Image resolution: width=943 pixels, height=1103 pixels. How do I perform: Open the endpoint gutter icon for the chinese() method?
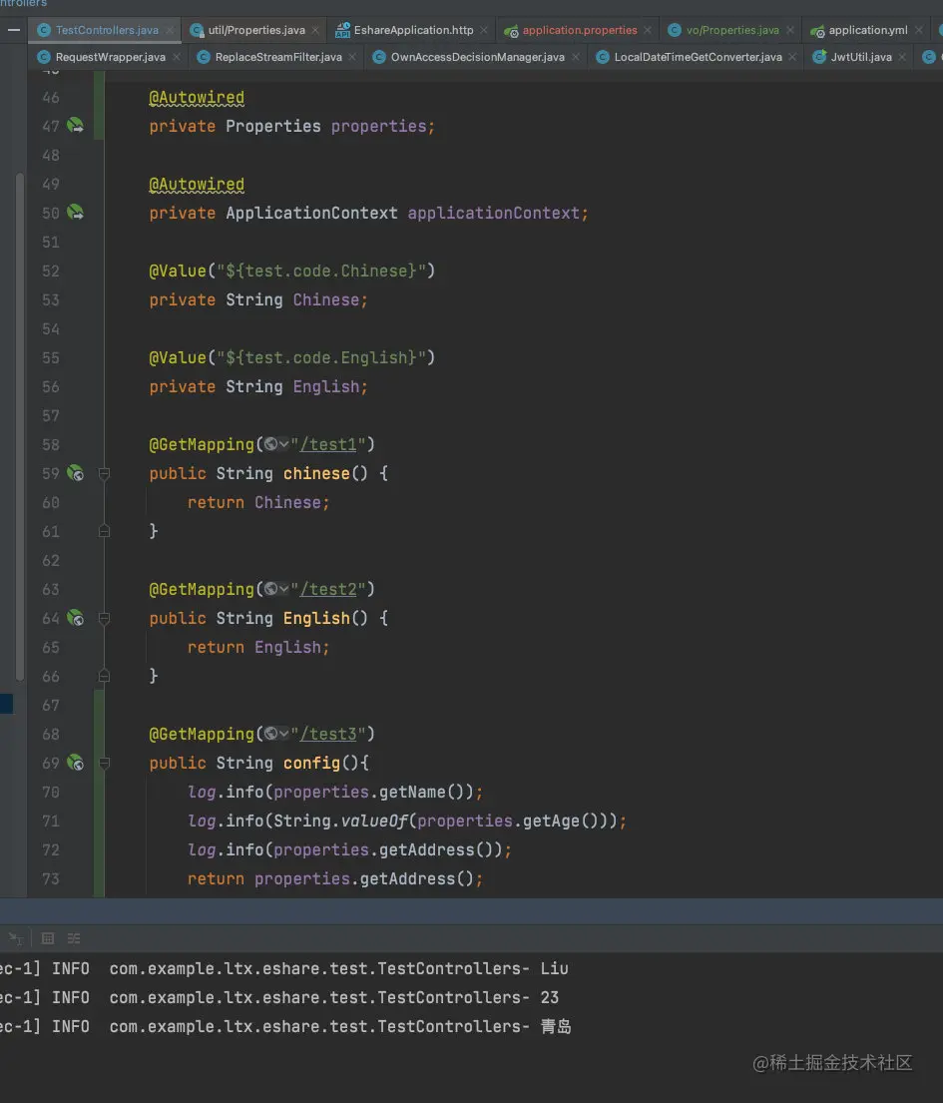tap(75, 473)
